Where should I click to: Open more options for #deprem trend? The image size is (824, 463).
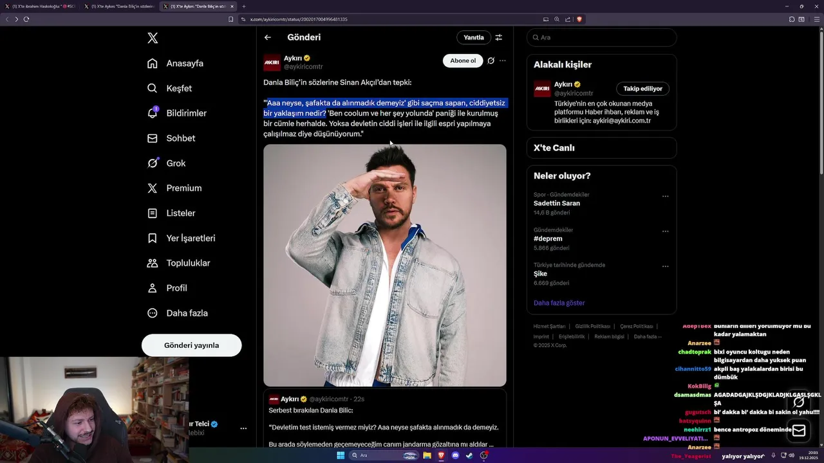(666, 232)
